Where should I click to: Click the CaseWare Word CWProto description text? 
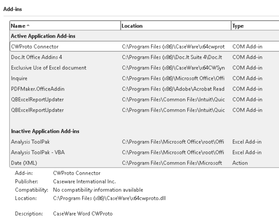(x=83, y=214)
